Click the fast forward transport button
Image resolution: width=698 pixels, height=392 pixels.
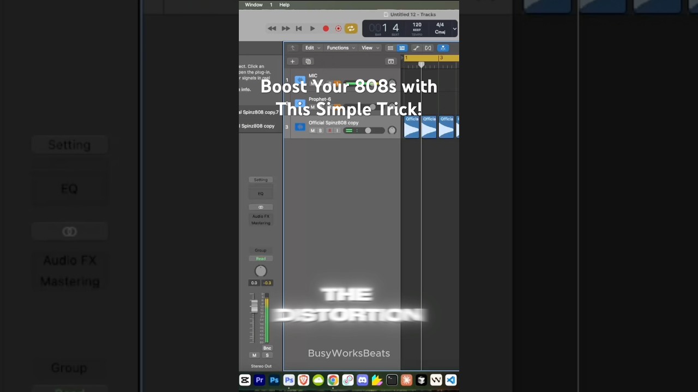pyautogui.click(x=286, y=28)
